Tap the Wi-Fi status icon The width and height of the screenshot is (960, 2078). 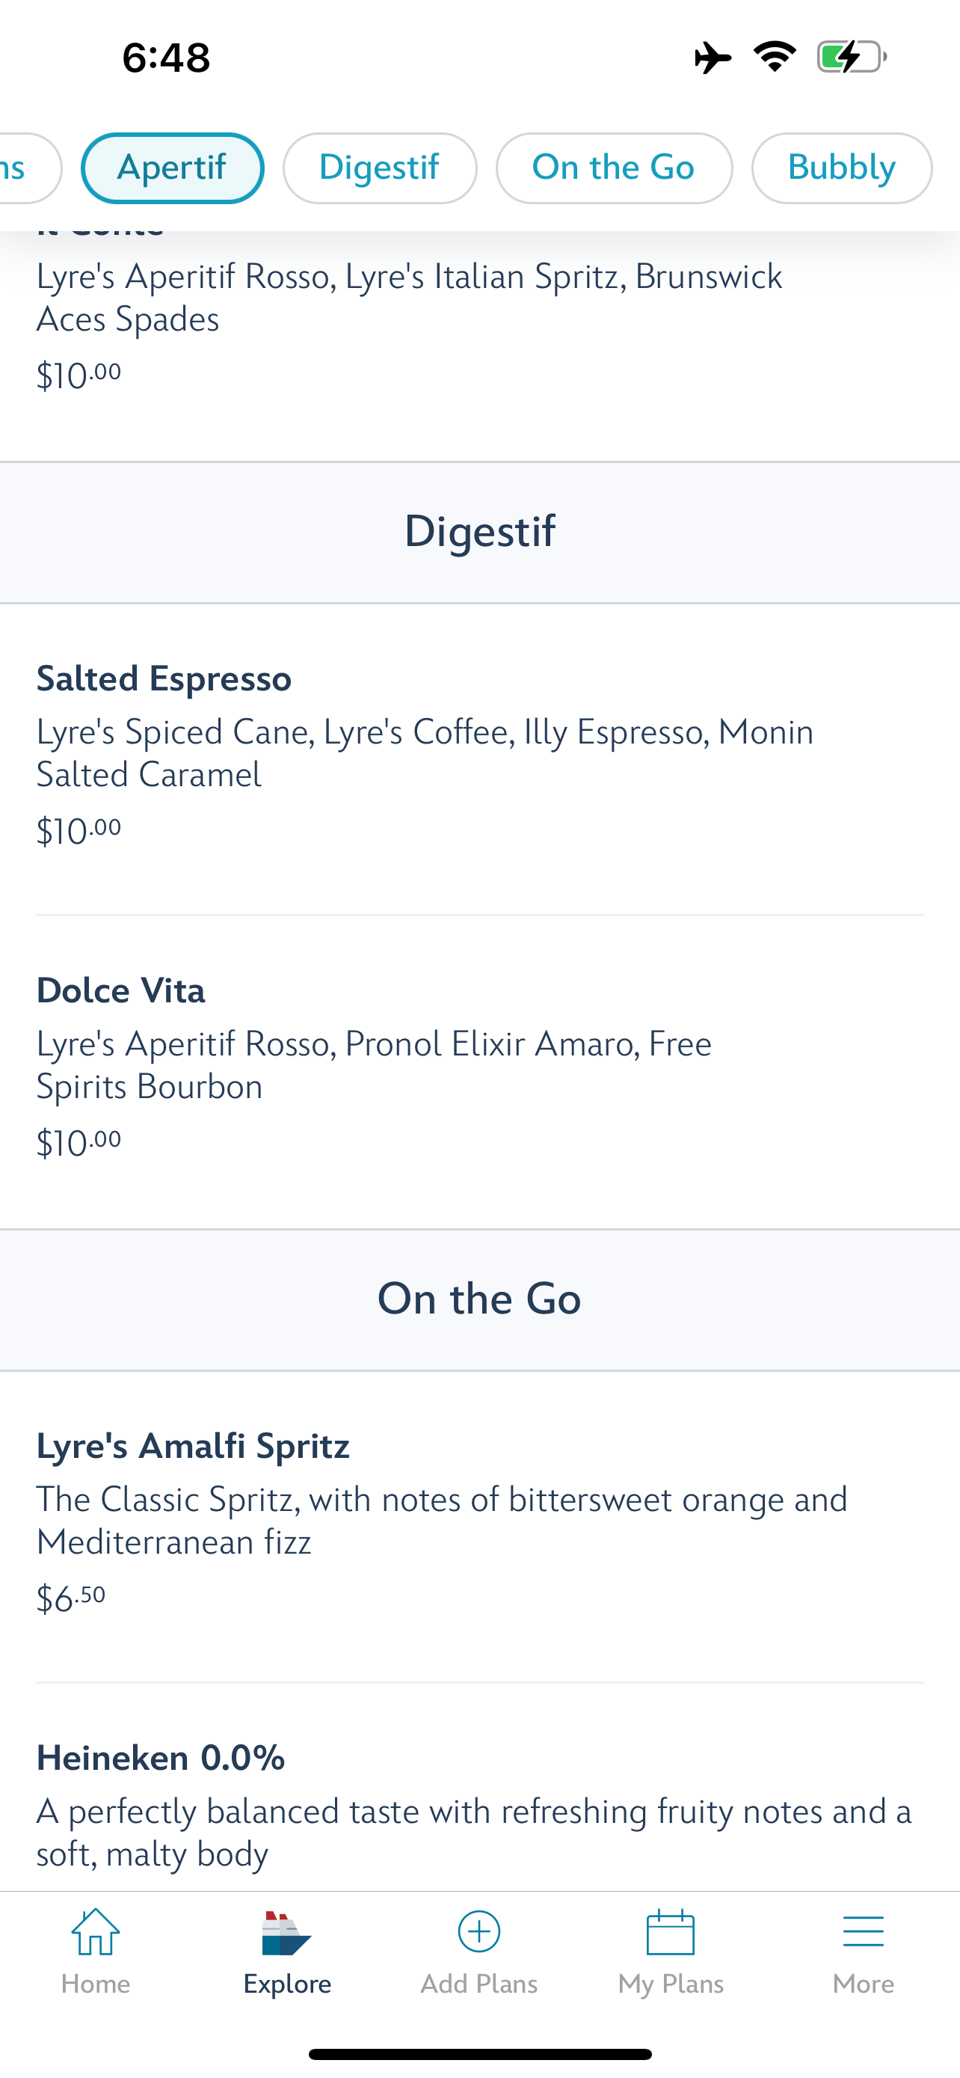click(775, 56)
